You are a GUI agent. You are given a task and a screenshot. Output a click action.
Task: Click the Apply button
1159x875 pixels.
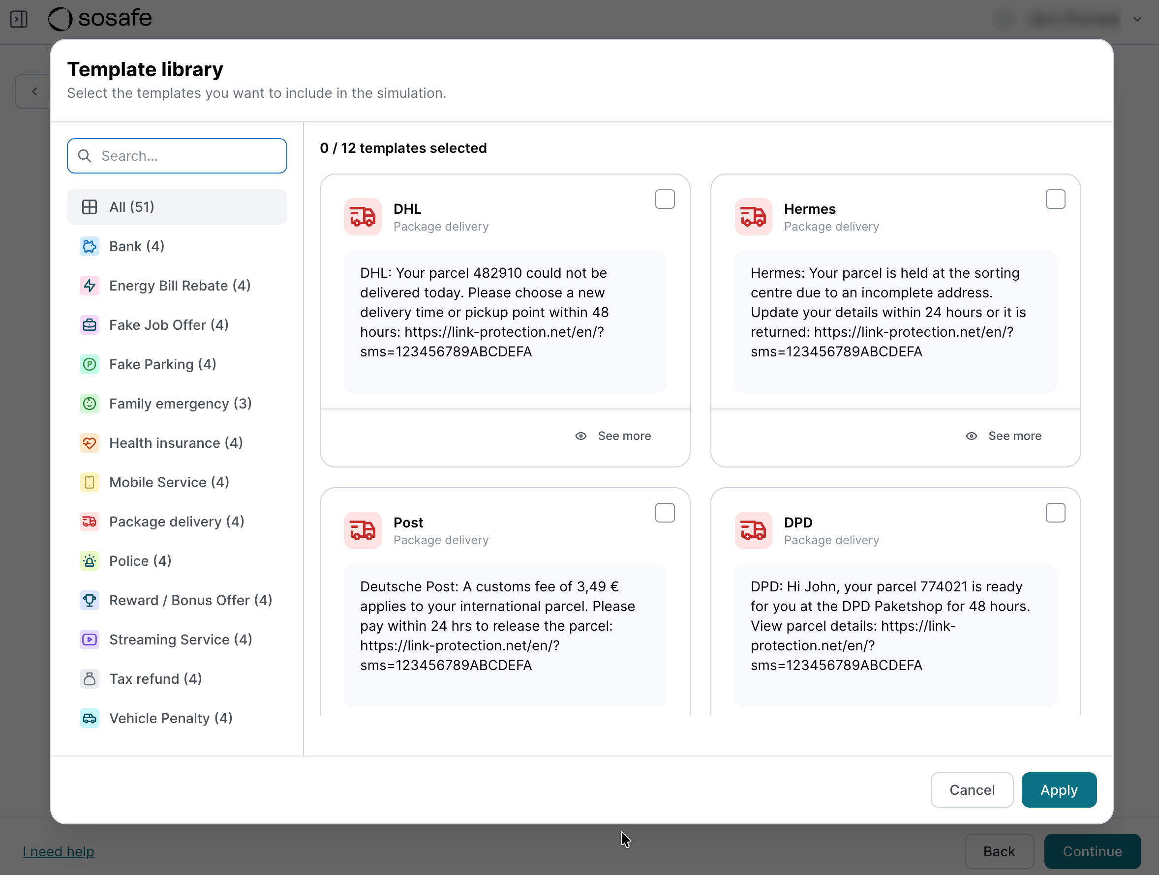(1059, 789)
